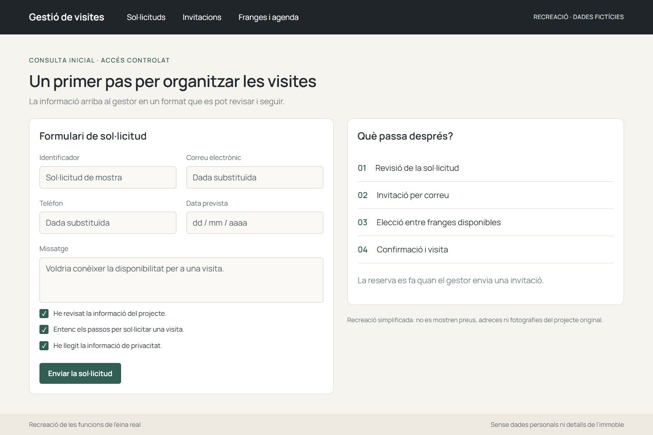653x435 pixels.
Task: Click the Identificador input field
Action: point(108,177)
